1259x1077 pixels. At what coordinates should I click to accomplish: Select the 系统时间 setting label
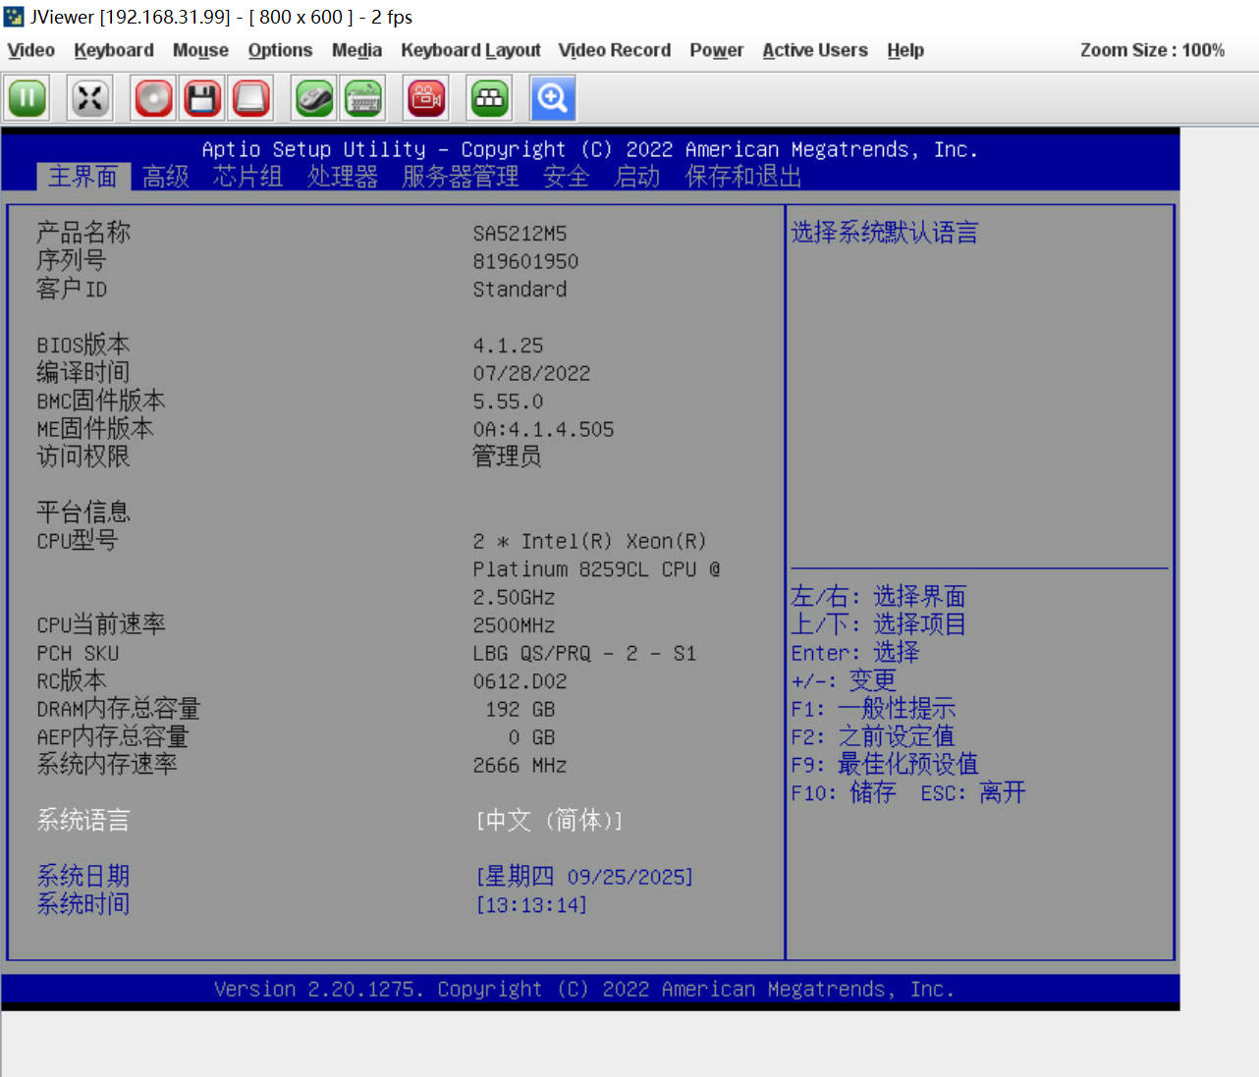[83, 904]
